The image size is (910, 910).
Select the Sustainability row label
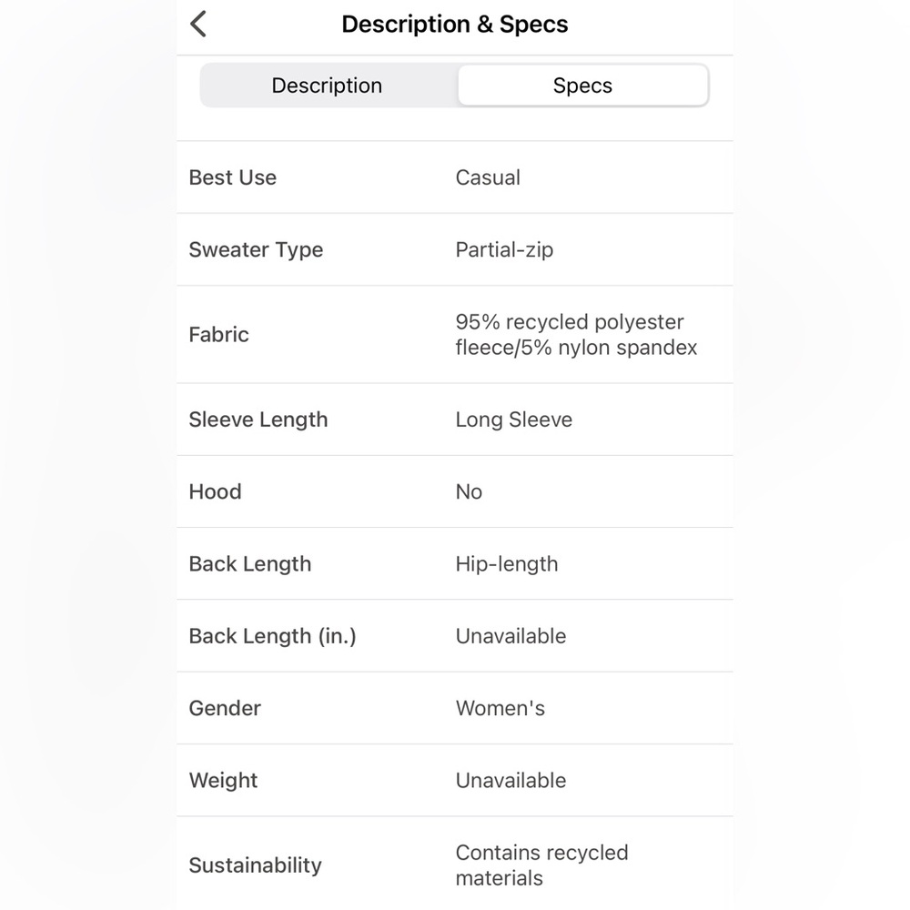[x=256, y=865]
